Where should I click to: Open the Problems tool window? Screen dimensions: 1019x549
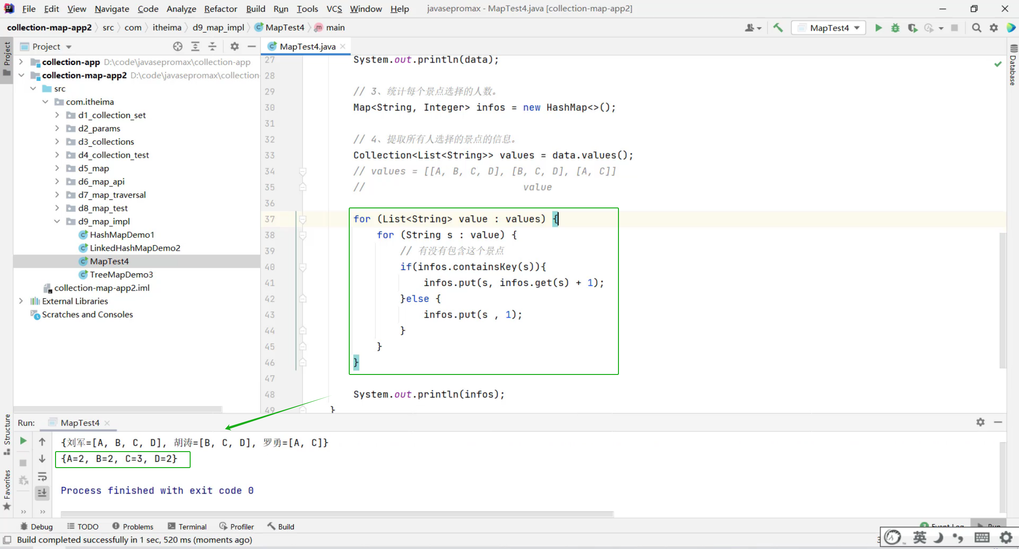tap(133, 526)
